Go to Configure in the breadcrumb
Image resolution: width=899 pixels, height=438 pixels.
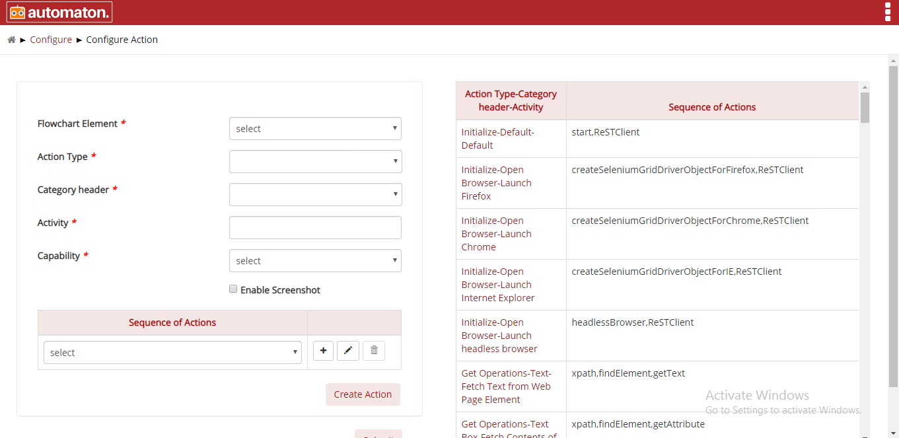click(51, 40)
